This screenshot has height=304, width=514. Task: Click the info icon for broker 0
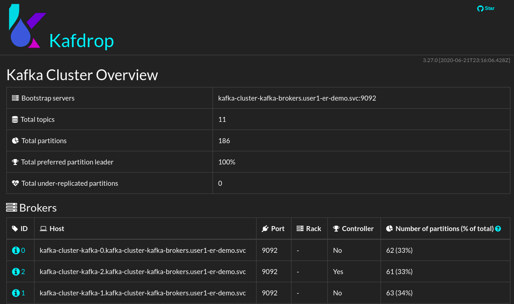coord(16,251)
